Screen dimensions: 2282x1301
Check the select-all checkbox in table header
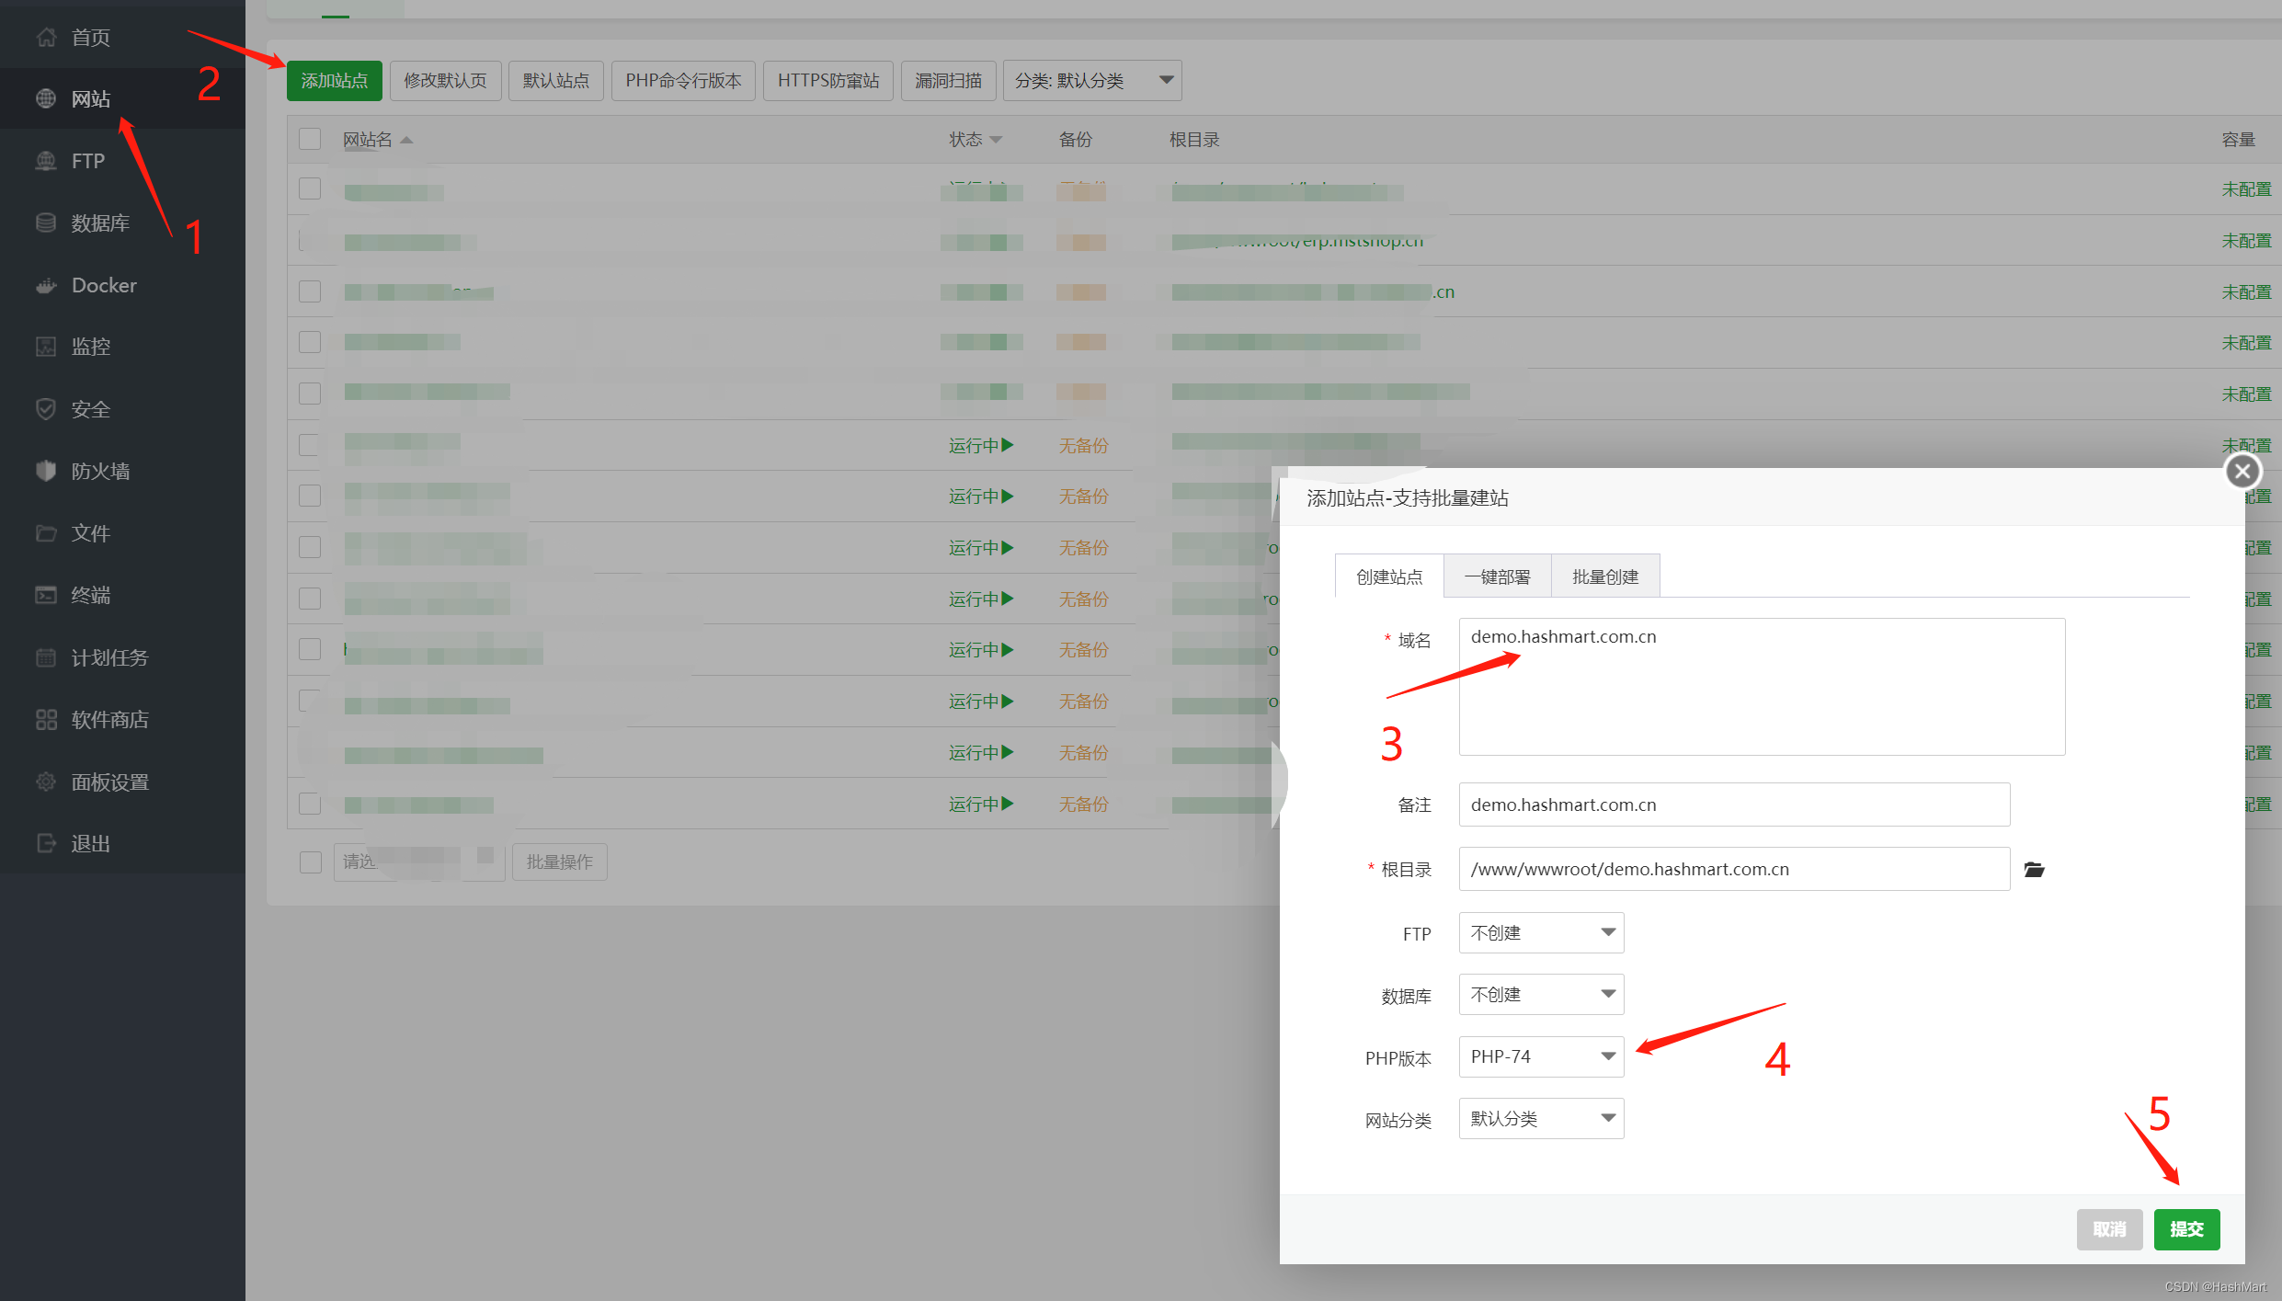310,140
